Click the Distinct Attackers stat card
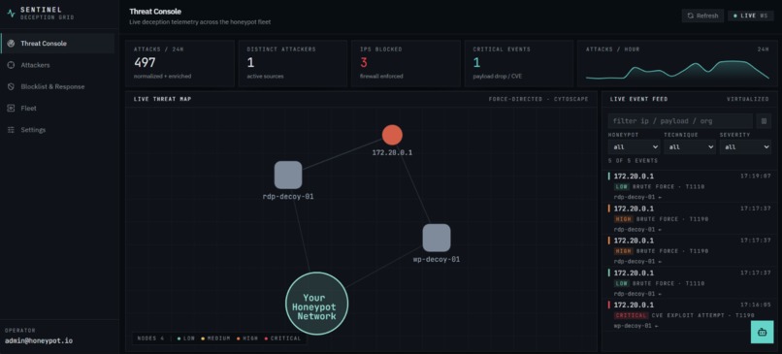 pyautogui.click(x=293, y=64)
